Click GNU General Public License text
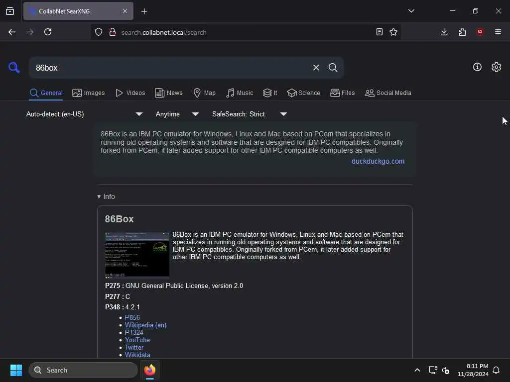 184,286
